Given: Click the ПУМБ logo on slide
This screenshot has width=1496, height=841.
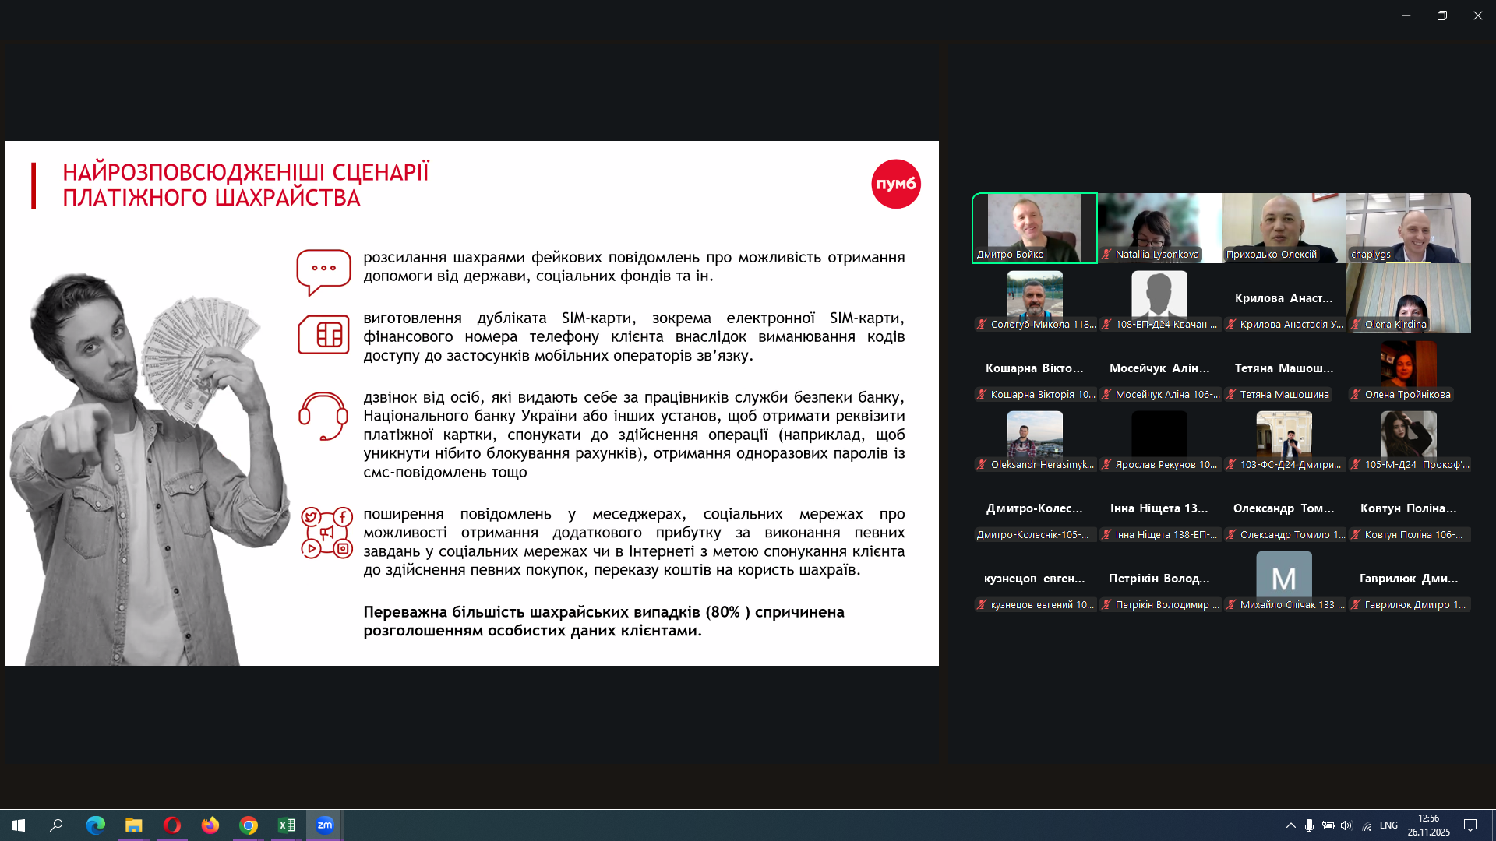Looking at the screenshot, I should [x=895, y=184].
